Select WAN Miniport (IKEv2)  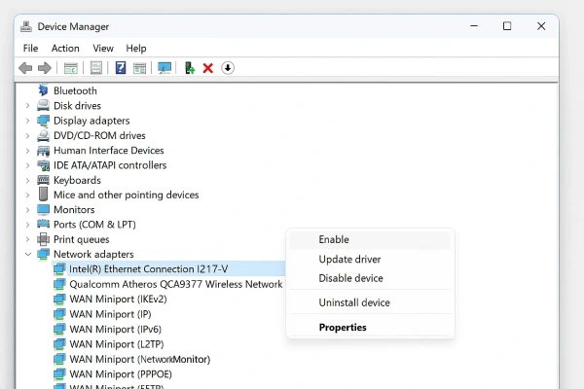click(118, 300)
